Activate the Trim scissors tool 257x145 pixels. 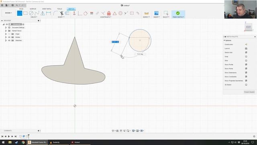point(61,13)
